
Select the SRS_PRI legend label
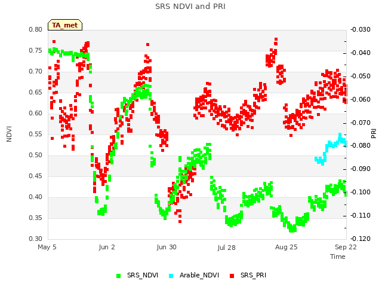tap(253, 275)
